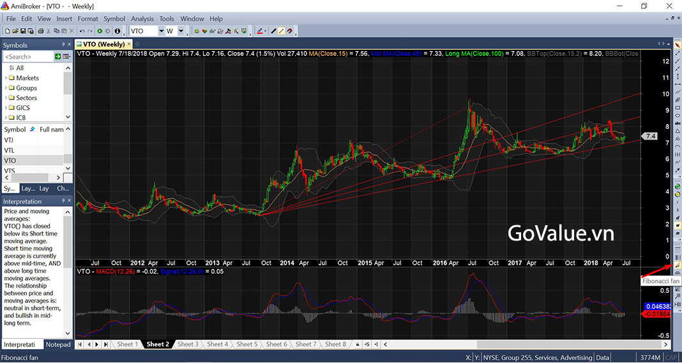Switch to the Notepad tab
The height and width of the screenshot is (363, 682).
point(58,344)
